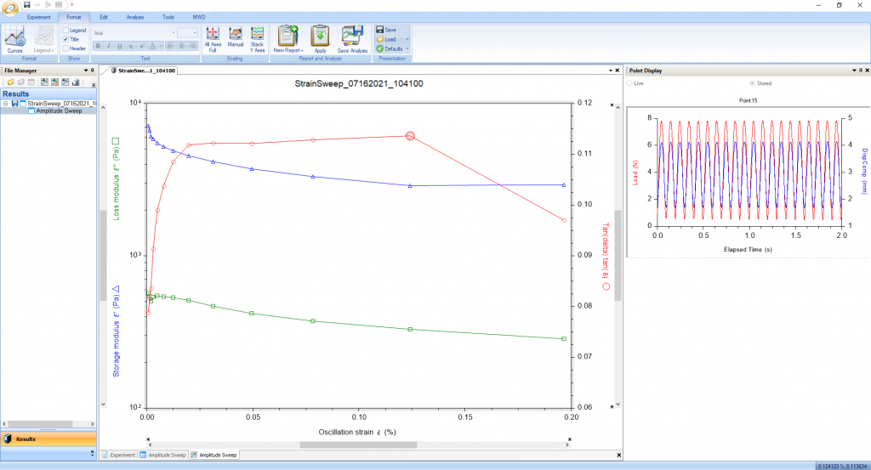This screenshot has width=871, height=470.
Task: Click the application orb menu button
Action: tap(10, 8)
